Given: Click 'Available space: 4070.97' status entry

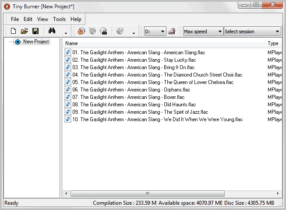Looking at the screenshot, I should click(190, 203).
